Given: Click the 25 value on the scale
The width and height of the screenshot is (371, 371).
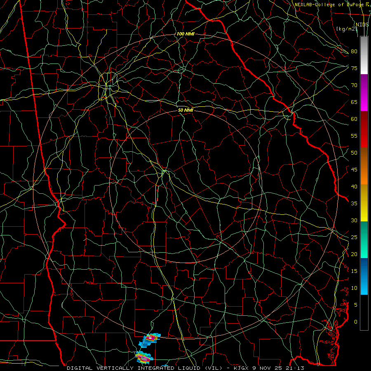Looking at the screenshot, I should tap(354, 237).
